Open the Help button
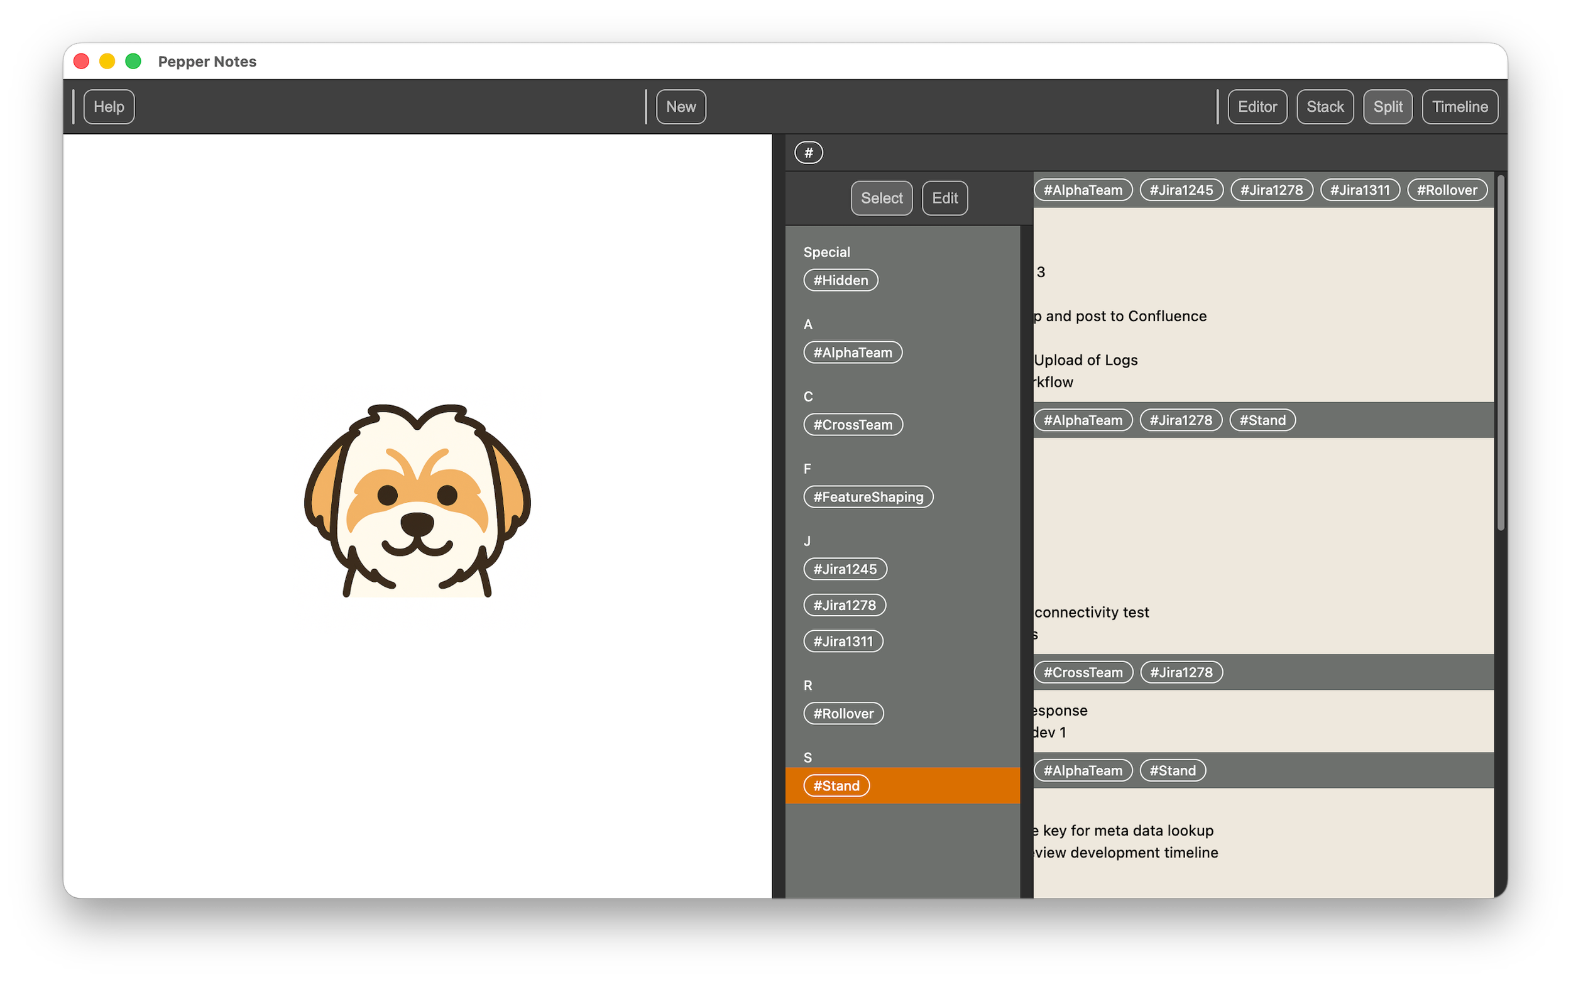 coord(109,107)
